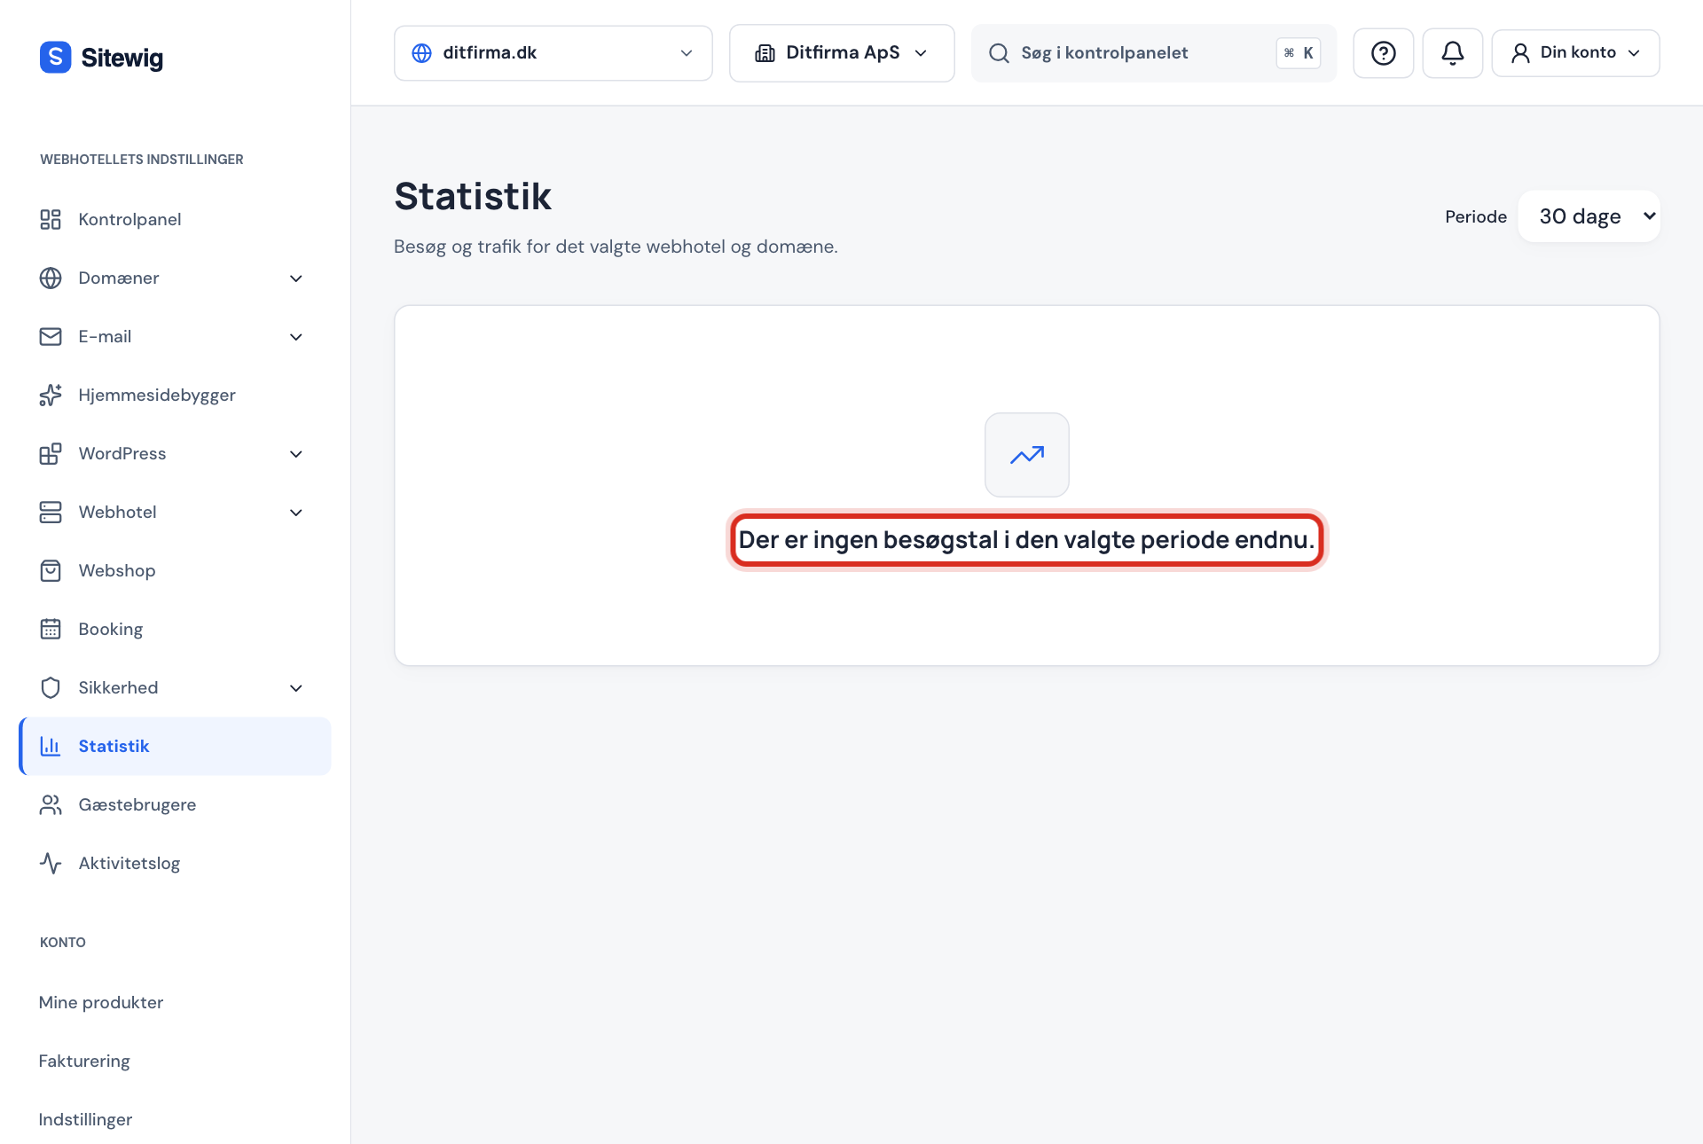Click the Sitewig logo icon
1703x1144 pixels.
(55, 58)
